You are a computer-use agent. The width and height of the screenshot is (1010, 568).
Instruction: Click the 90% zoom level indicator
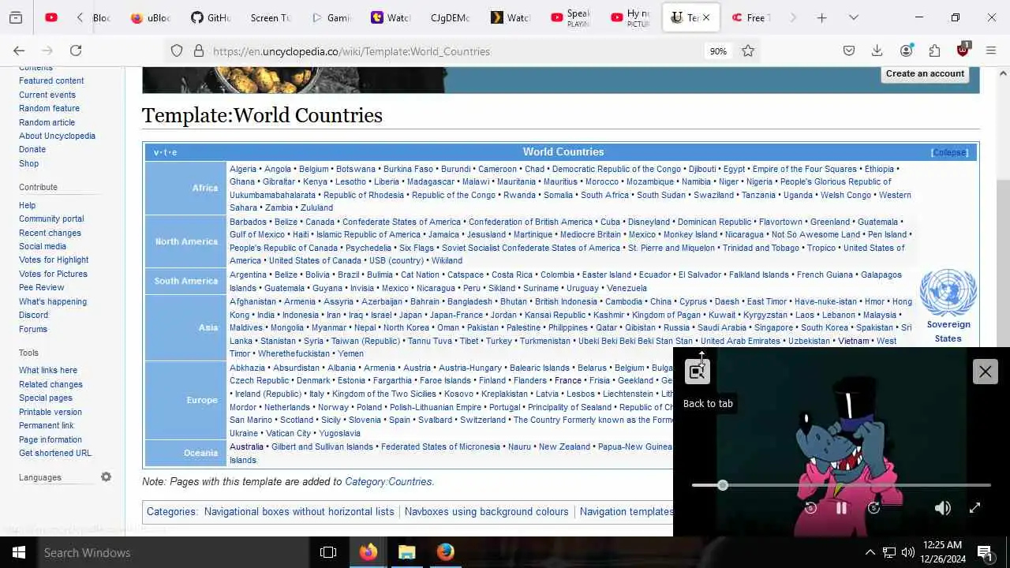pos(718,51)
